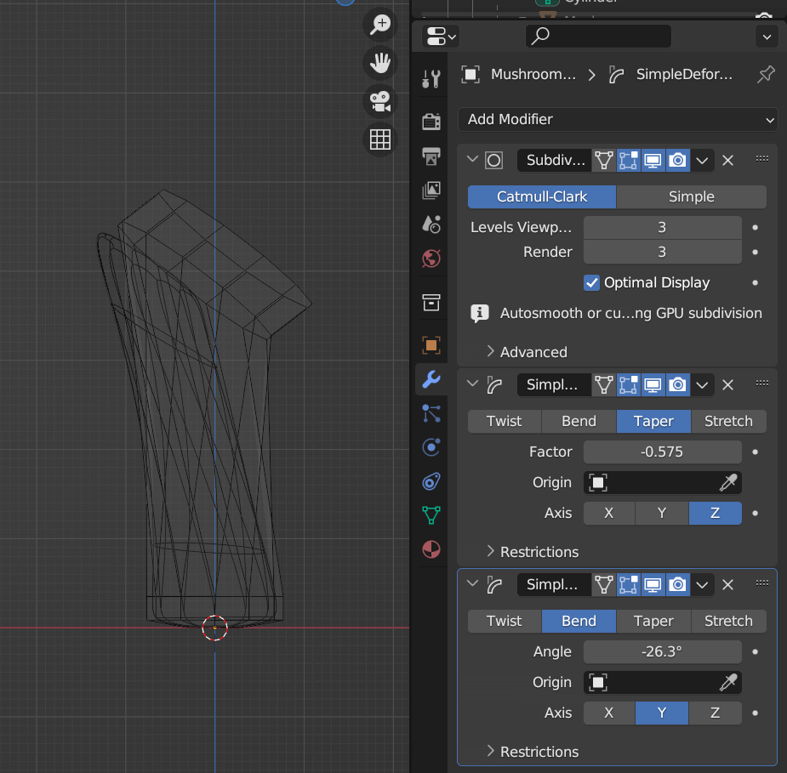Viewport: 787px width, 773px height.
Task: Click the Levels Viewport value field
Action: click(x=663, y=227)
